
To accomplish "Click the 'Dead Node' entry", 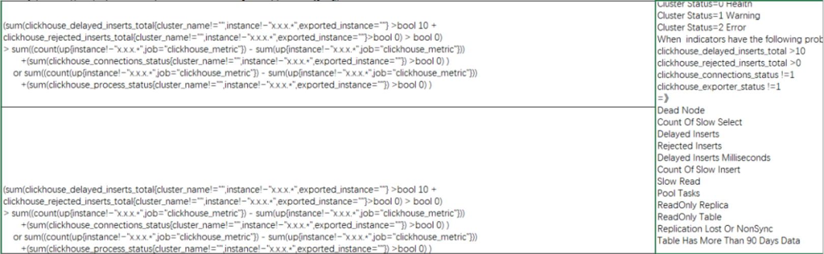I will (x=681, y=110).
